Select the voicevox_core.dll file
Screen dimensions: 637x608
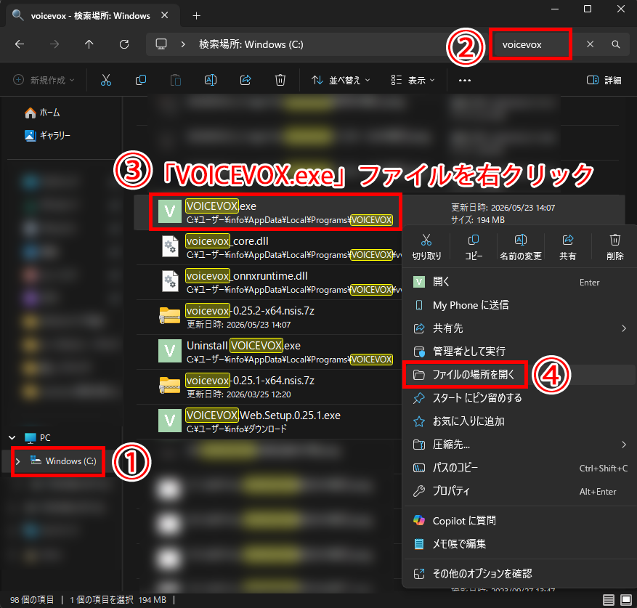tap(268, 248)
